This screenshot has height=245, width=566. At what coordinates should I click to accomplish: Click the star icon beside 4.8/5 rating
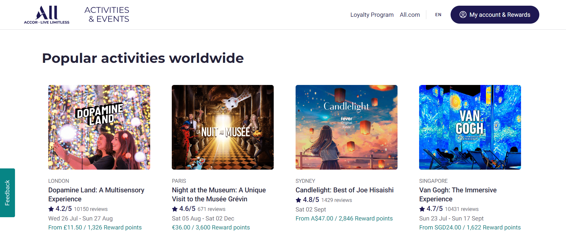[x=298, y=200]
